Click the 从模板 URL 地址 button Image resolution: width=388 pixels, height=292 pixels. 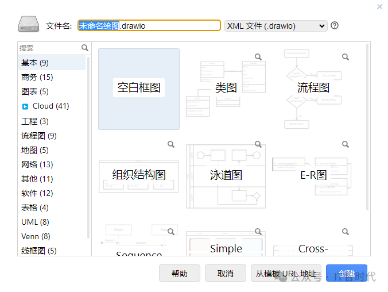[286, 273]
